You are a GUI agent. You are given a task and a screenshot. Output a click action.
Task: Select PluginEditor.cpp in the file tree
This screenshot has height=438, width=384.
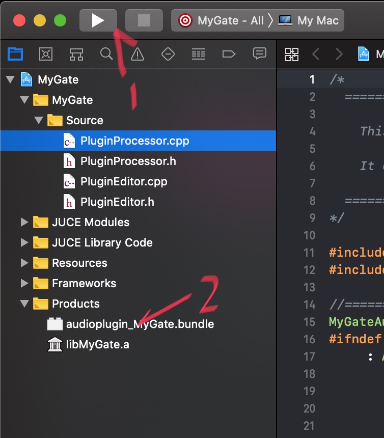point(124,182)
